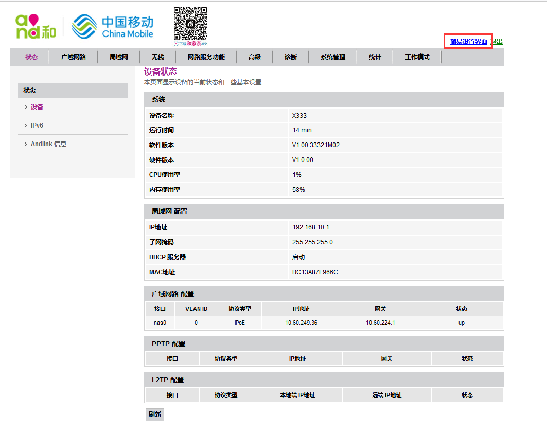Open IPv6 status in sidebar
The height and width of the screenshot is (430, 547).
click(37, 126)
